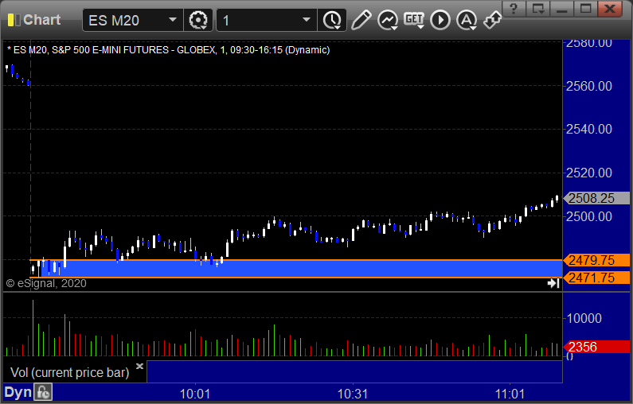This screenshot has width=633, height=404.
Task: Click the blue shaded price zone
Action: click(318, 269)
